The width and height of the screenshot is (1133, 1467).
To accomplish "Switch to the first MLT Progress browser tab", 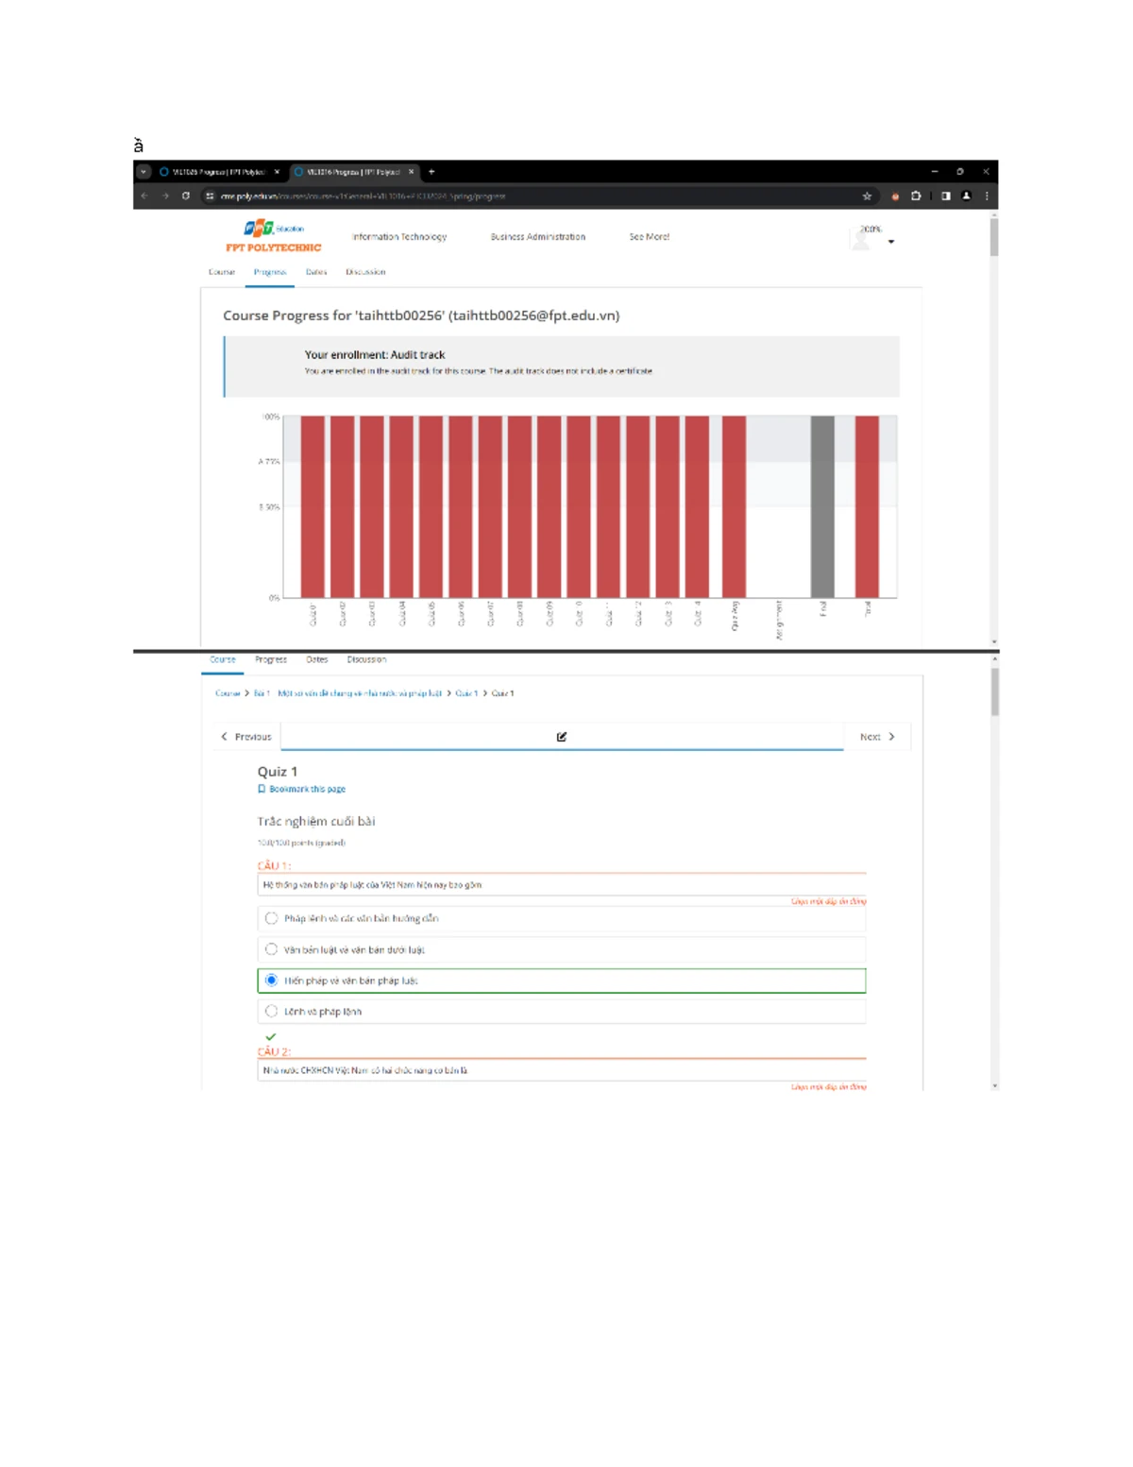I will point(219,172).
